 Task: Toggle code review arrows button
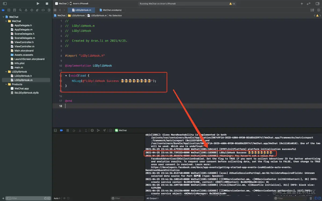(x=309, y=3)
